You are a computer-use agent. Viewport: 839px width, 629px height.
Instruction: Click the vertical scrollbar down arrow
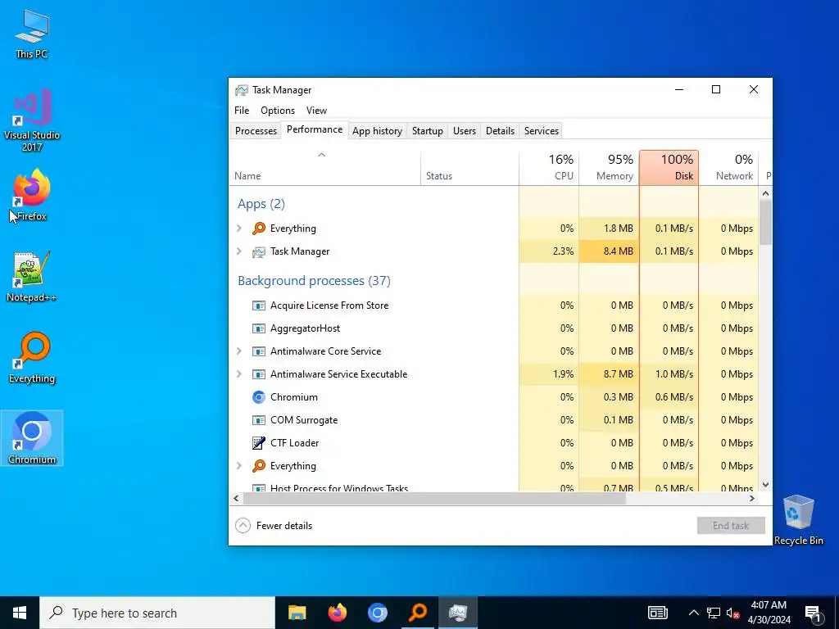pyautogui.click(x=766, y=485)
